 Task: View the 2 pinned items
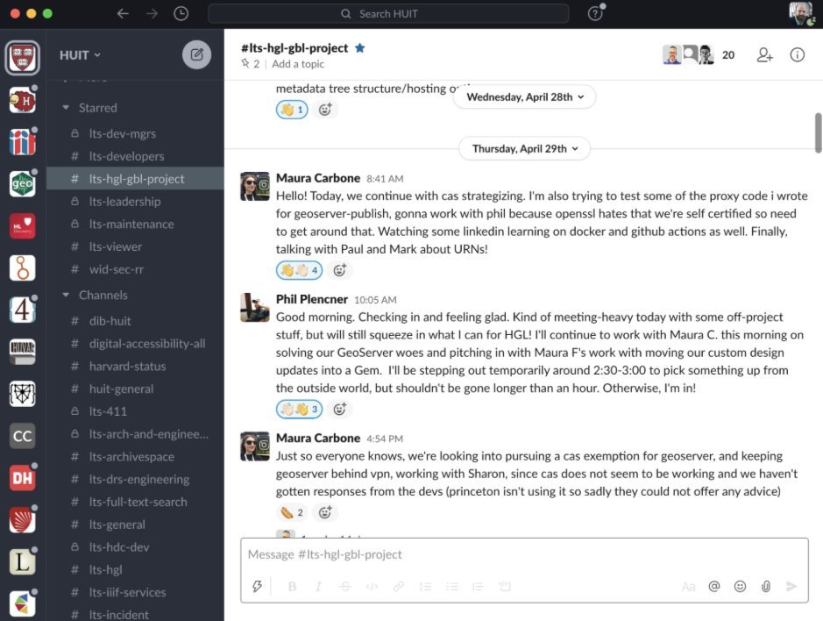251,63
